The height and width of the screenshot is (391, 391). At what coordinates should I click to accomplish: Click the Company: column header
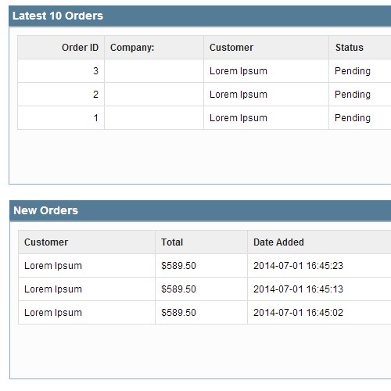132,48
